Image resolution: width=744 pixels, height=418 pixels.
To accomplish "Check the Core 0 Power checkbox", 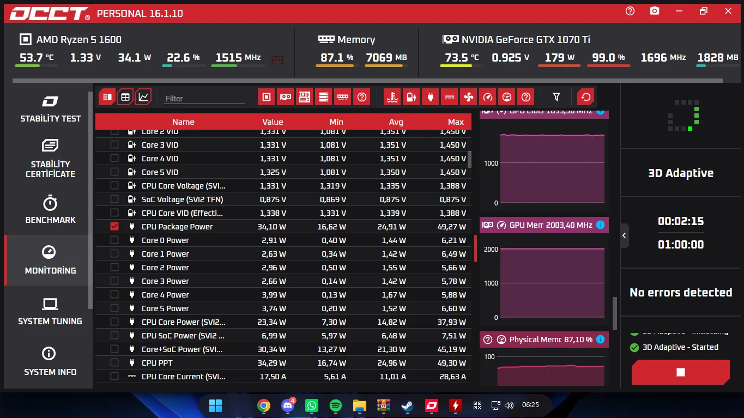I will (x=114, y=240).
